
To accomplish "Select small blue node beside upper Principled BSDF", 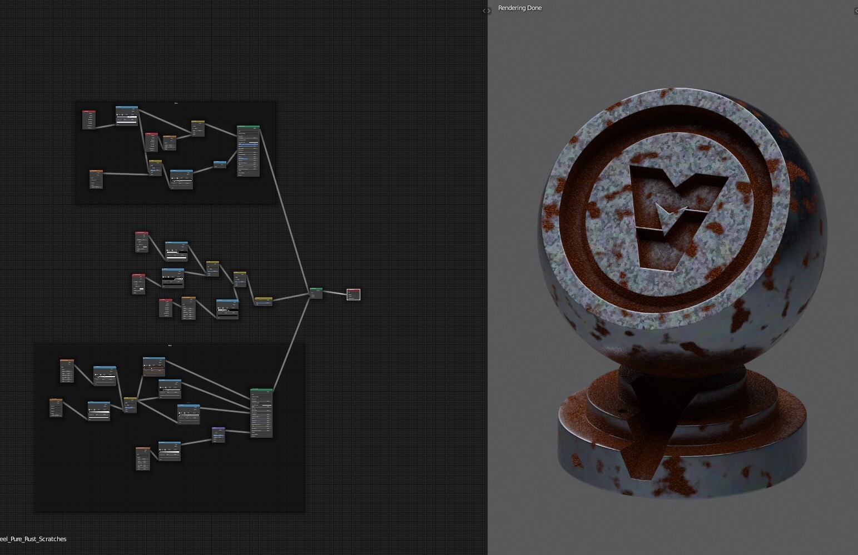I will (x=220, y=165).
